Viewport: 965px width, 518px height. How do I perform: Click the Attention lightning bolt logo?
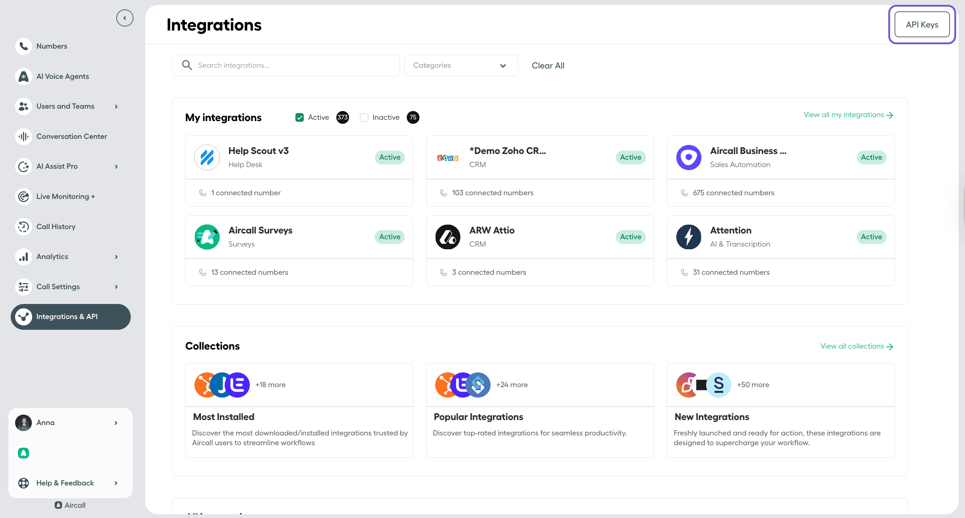click(688, 237)
